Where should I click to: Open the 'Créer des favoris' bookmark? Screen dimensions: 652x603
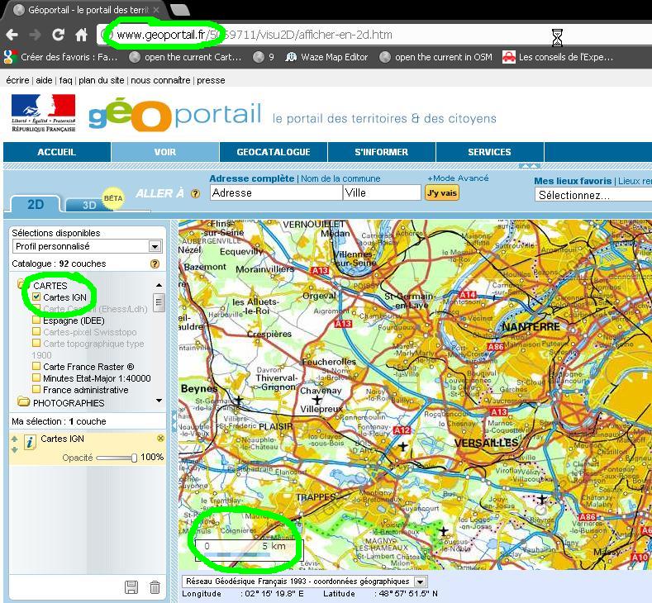(x=60, y=57)
